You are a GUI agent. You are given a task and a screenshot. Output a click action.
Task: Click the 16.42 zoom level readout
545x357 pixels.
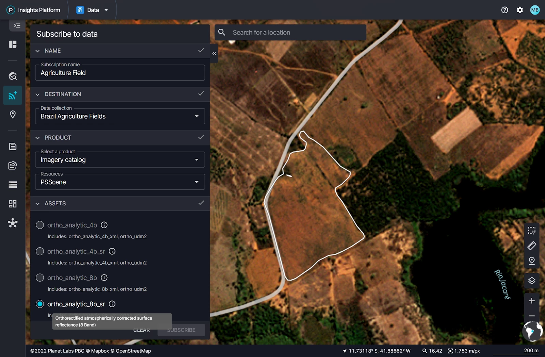pyautogui.click(x=432, y=351)
